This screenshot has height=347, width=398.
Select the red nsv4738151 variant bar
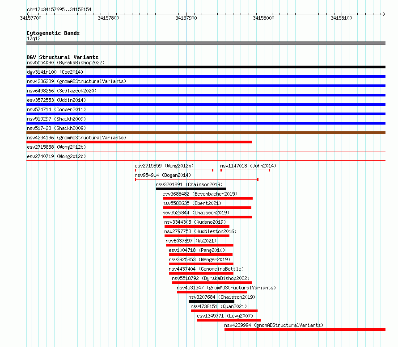[x=224, y=311]
